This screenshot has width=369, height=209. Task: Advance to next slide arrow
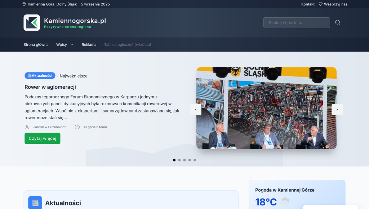tap(337, 110)
